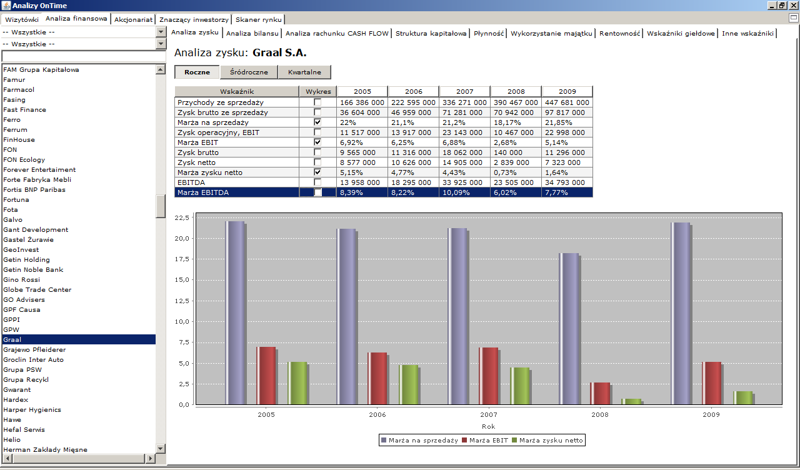Select the Analiza zysku subtab
This screenshot has width=800, height=470.
pyautogui.click(x=194, y=32)
